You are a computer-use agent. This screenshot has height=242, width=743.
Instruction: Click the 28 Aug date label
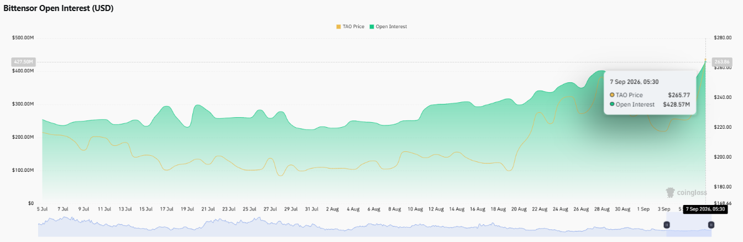pos(602,209)
